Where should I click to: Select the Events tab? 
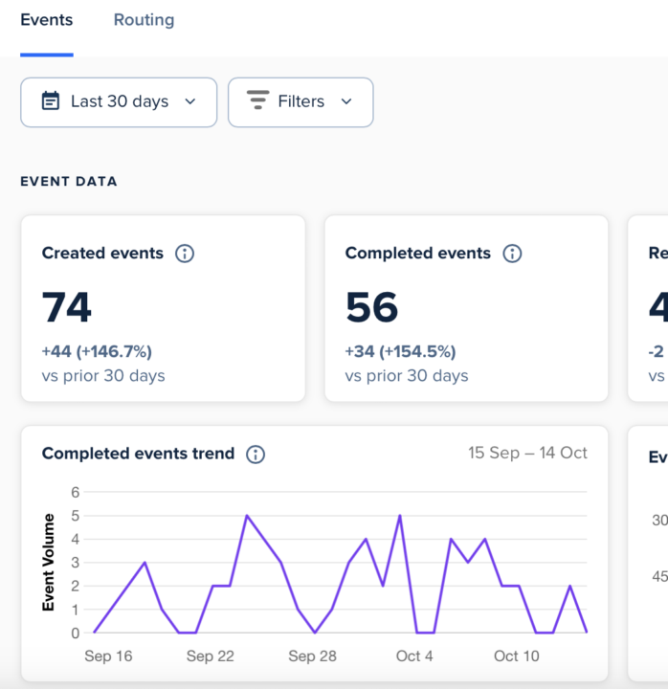pyautogui.click(x=46, y=20)
